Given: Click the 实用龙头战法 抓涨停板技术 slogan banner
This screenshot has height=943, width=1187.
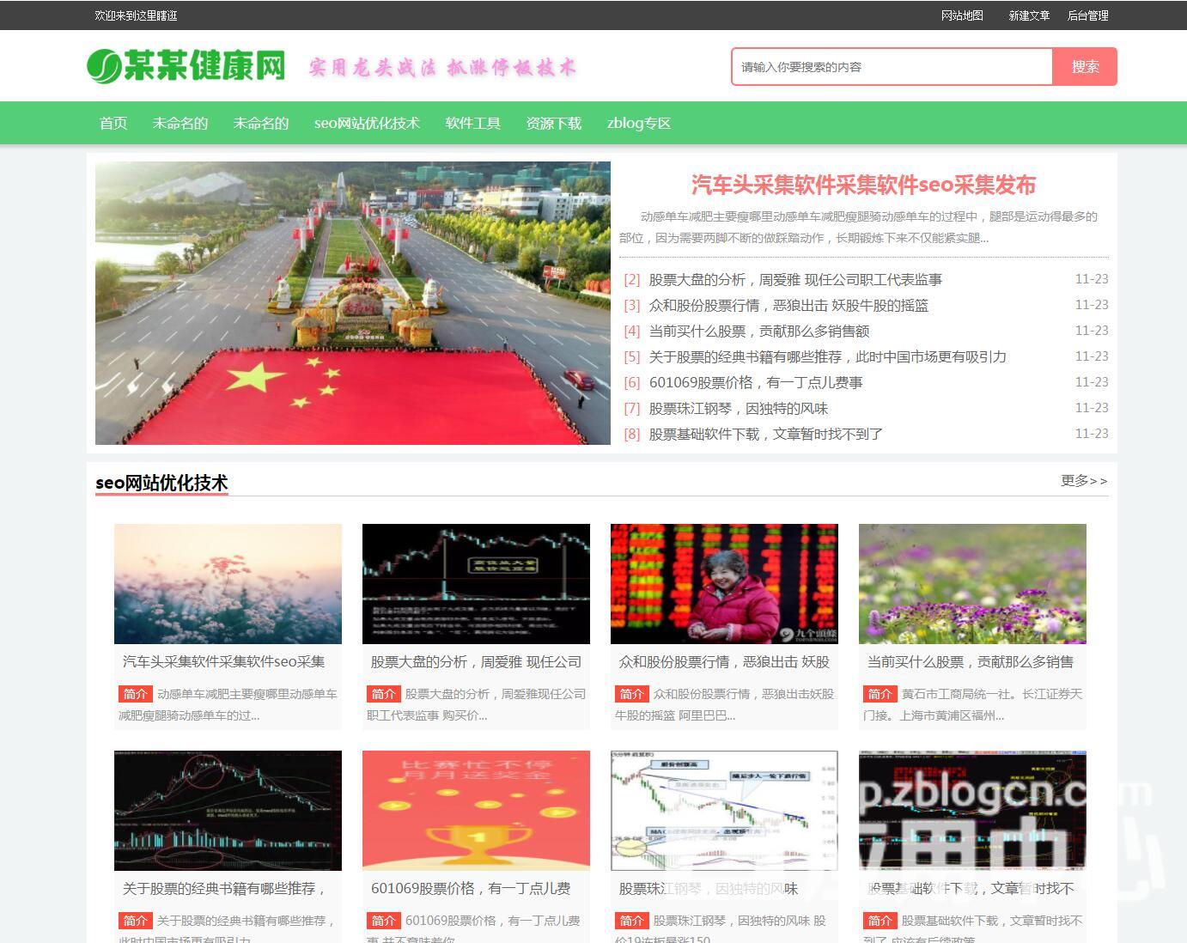Looking at the screenshot, I should tap(443, 67).
